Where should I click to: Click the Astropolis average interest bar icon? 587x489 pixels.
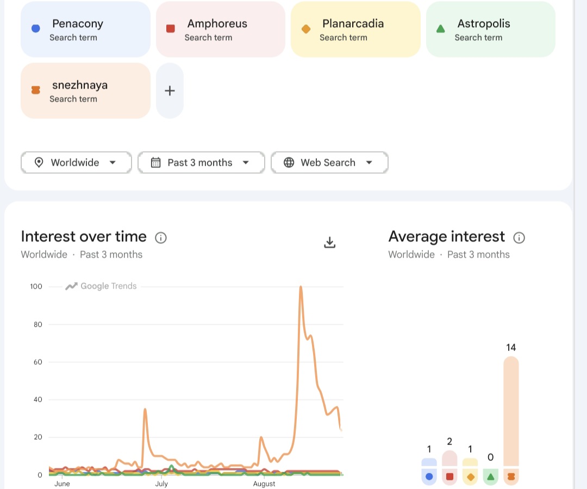(490, 477)
